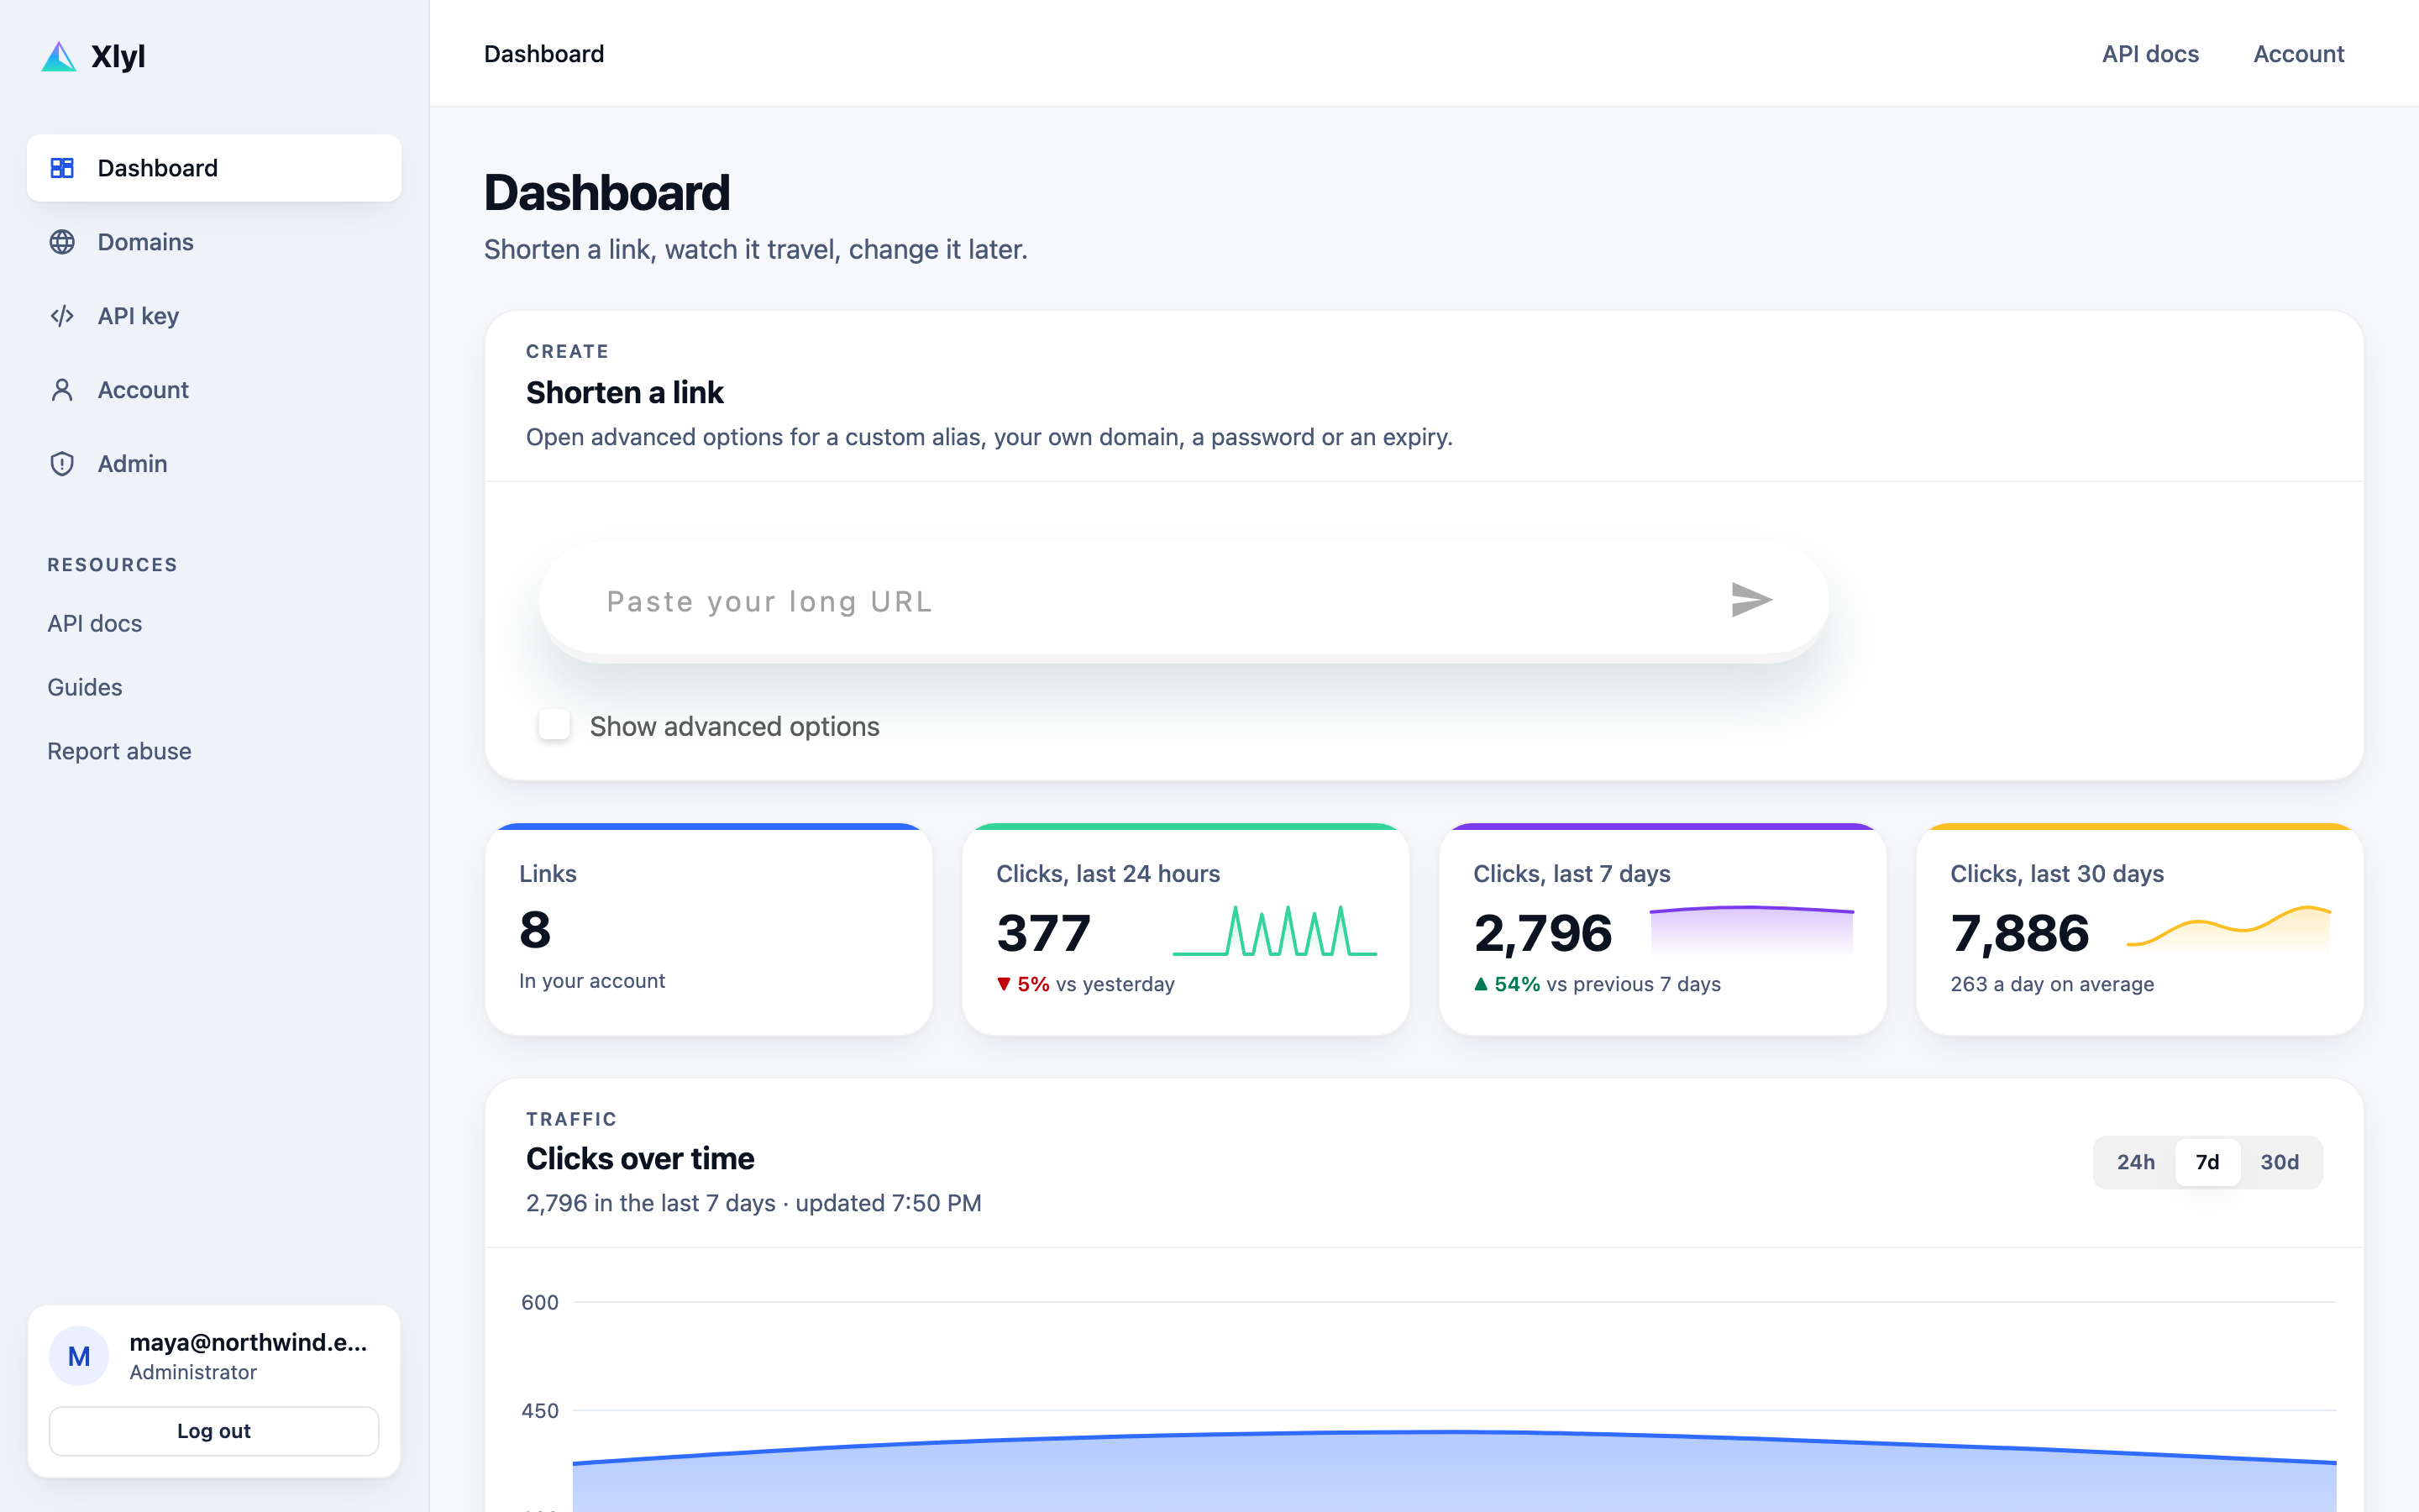Image resolution: width=2419 pixels, height=1512 pixels.
Task: Open the Admin section
Action: (x=214, y=464)
